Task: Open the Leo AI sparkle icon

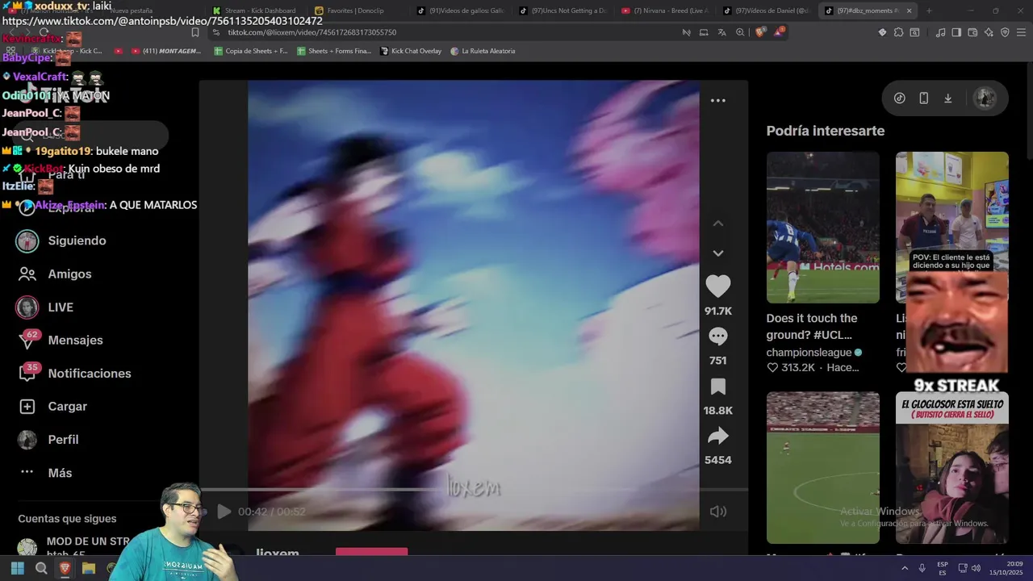Action: [x=989, y=32]
